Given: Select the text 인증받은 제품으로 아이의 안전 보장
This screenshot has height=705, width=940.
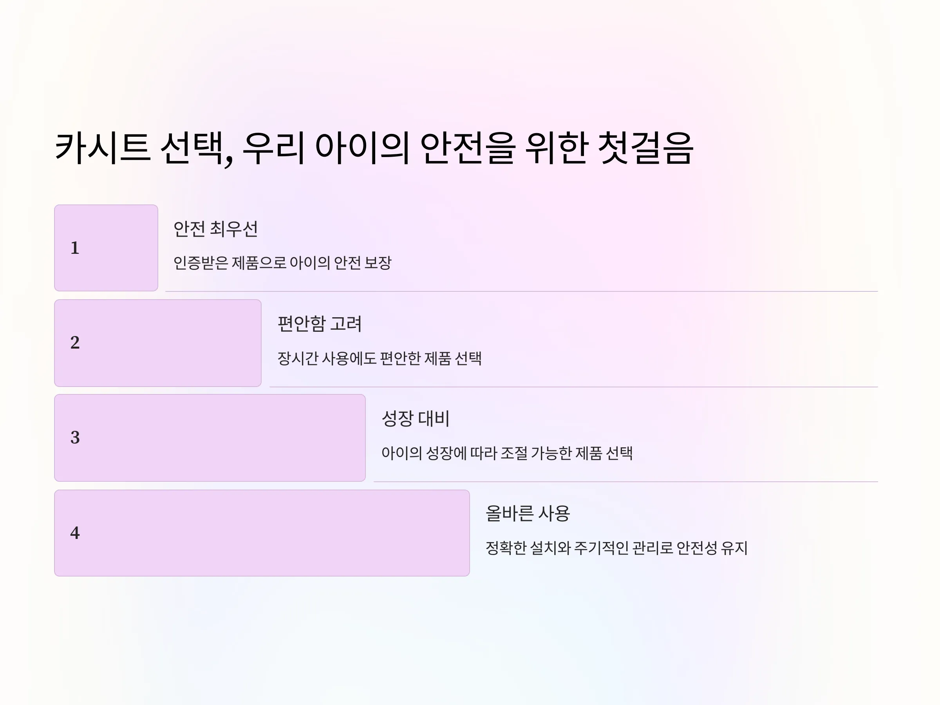Looking at the screenshot, I should (x=282, y=263).
